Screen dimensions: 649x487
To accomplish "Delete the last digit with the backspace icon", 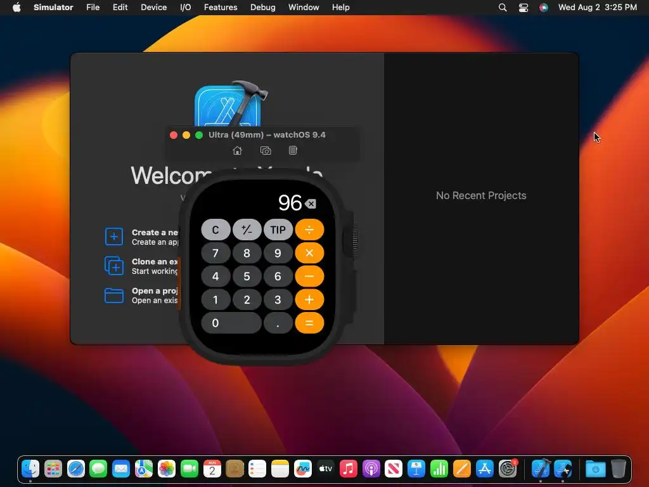I will (311, 204).
